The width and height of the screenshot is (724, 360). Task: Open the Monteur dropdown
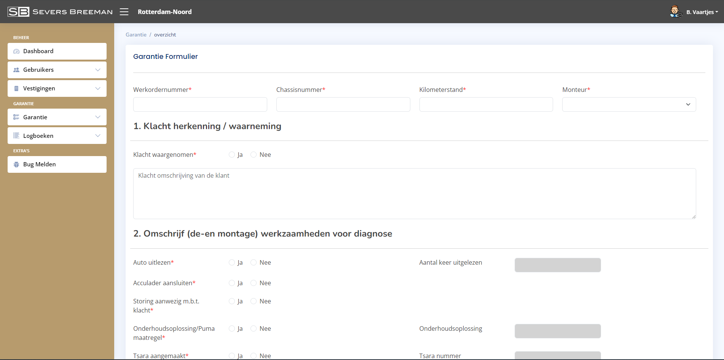click(x=629, y=104)
